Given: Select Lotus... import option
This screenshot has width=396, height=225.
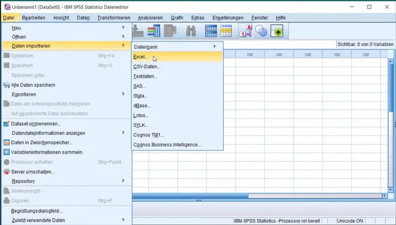Looking at the screenshot, I should pyautogui.click(x=177, y=116).
